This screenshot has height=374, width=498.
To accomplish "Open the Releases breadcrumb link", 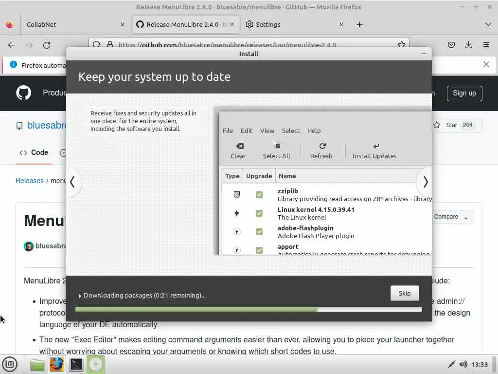I will click(30, 181).
